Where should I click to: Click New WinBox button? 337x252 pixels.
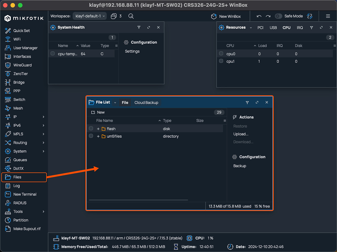click(x=226, y=16)
